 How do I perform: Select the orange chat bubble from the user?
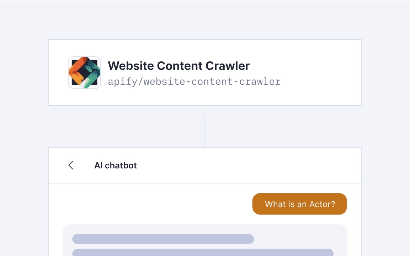[300, 204]
